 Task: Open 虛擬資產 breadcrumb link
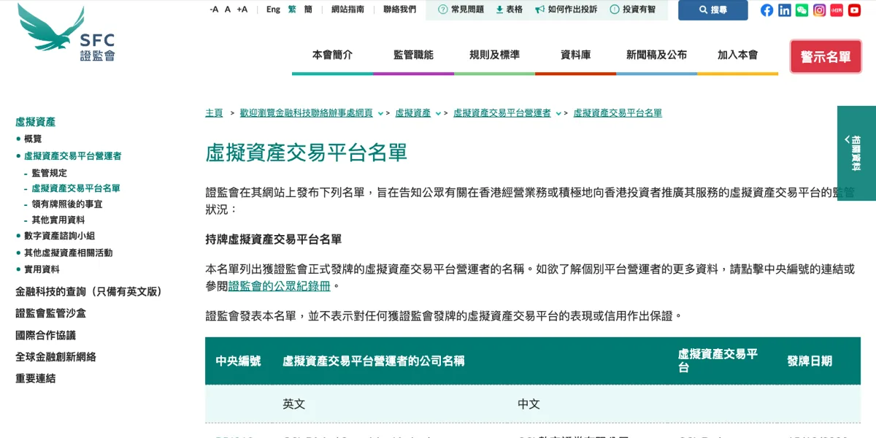413,113
